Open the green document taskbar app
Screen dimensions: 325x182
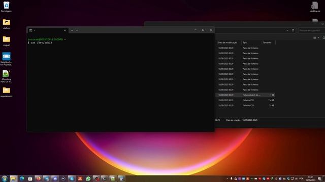click(x=113, y=178)
